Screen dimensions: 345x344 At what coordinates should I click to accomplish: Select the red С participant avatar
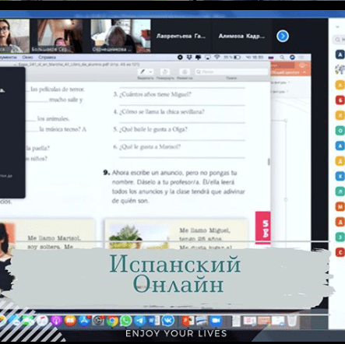point(340,252)
